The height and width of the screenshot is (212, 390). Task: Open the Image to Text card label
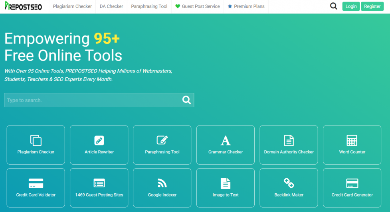pyautogui.click(x=226, y=195)
